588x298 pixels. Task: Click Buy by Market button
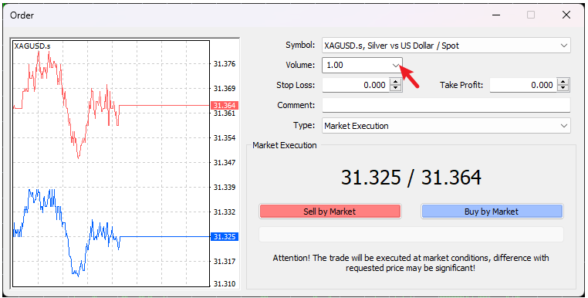click(x=492, y=212)
